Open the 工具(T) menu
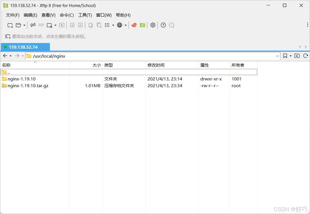Screen dimensions: 310x214 (85, 15)
